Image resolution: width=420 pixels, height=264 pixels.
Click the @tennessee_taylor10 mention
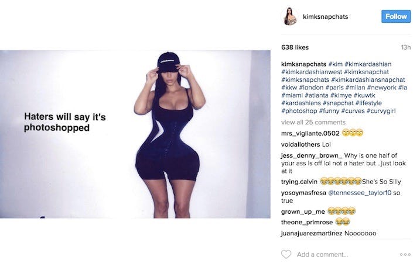(360, 193)
